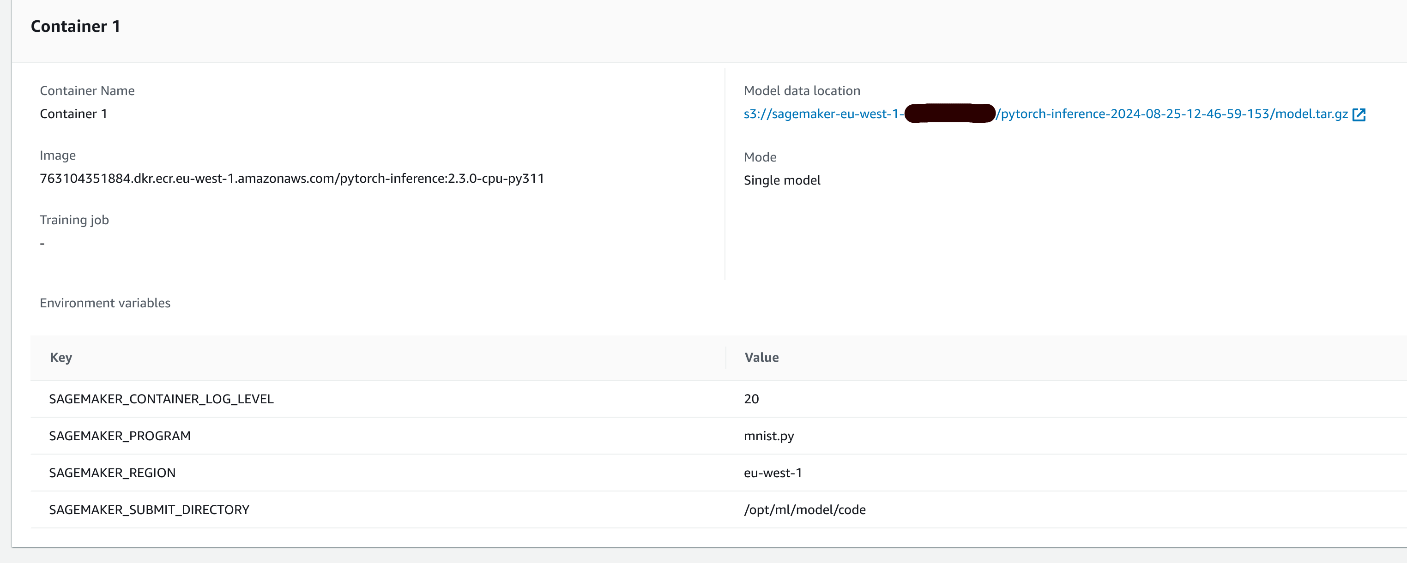This screenshot has height=563, width=1407.
Task: Click the Single model mode value
Action: 782,180
